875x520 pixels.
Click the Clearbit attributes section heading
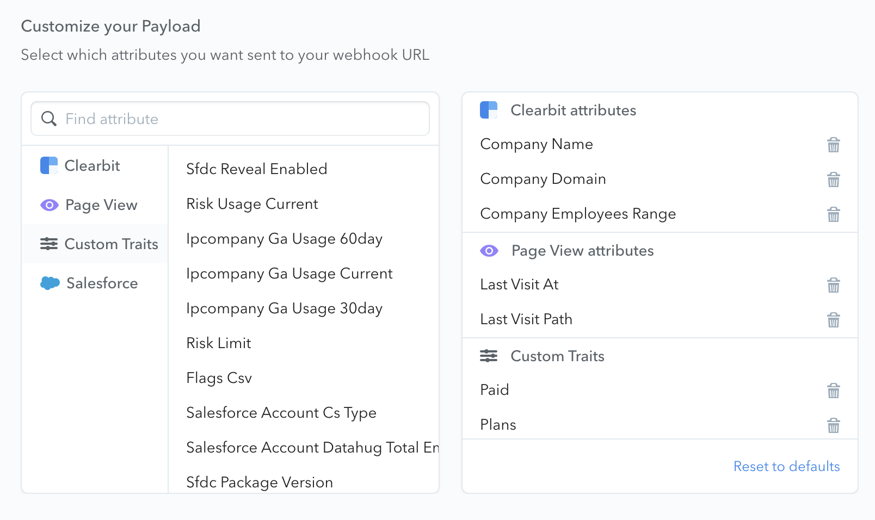click(x=573, y=110)
